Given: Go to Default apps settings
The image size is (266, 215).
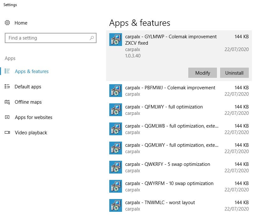Looking at the screenshot, I should click(x=28, y=87).
